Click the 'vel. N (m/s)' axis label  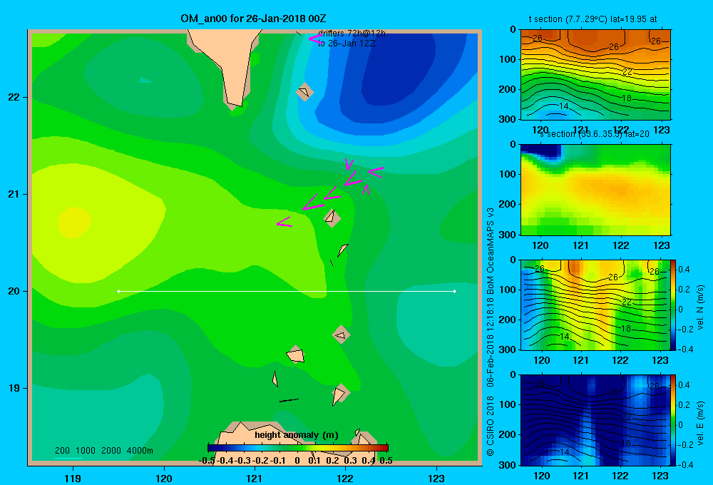700,307
